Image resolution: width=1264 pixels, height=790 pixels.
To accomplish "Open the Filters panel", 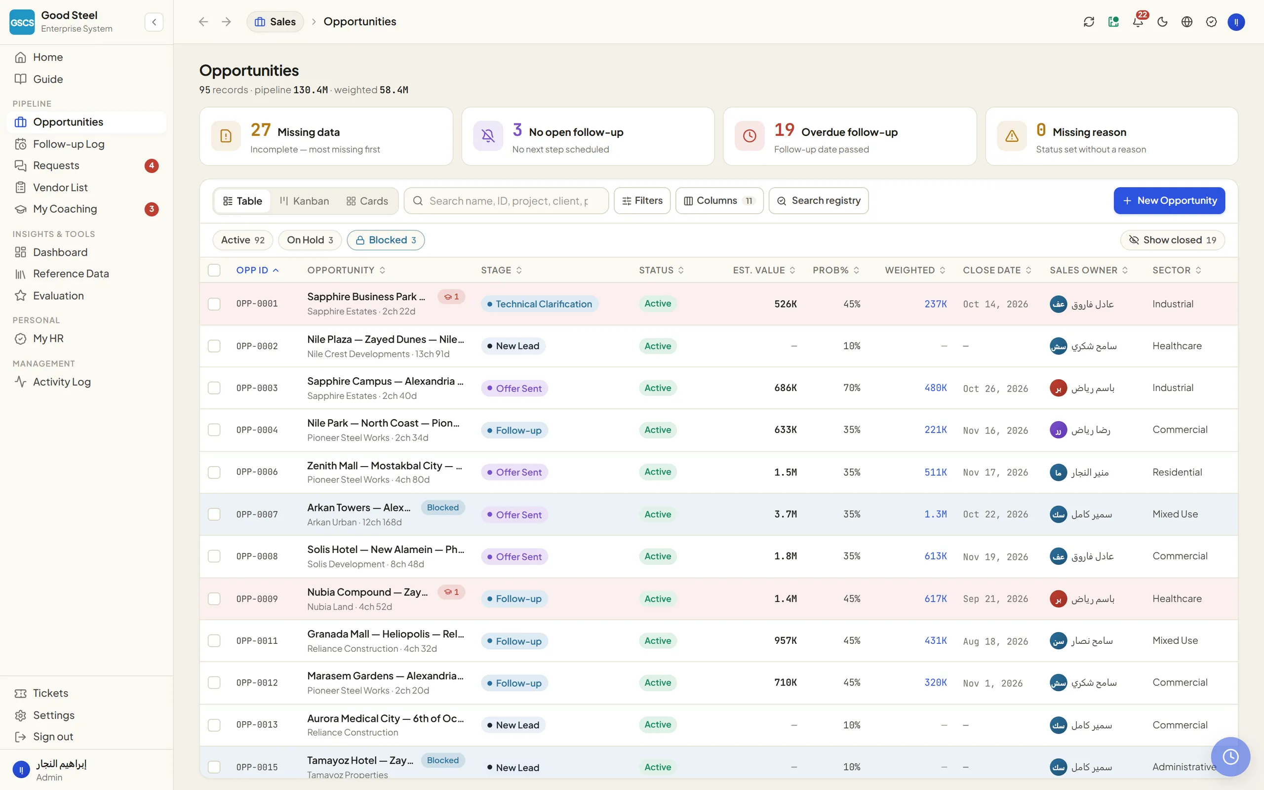I will (642, 200).
